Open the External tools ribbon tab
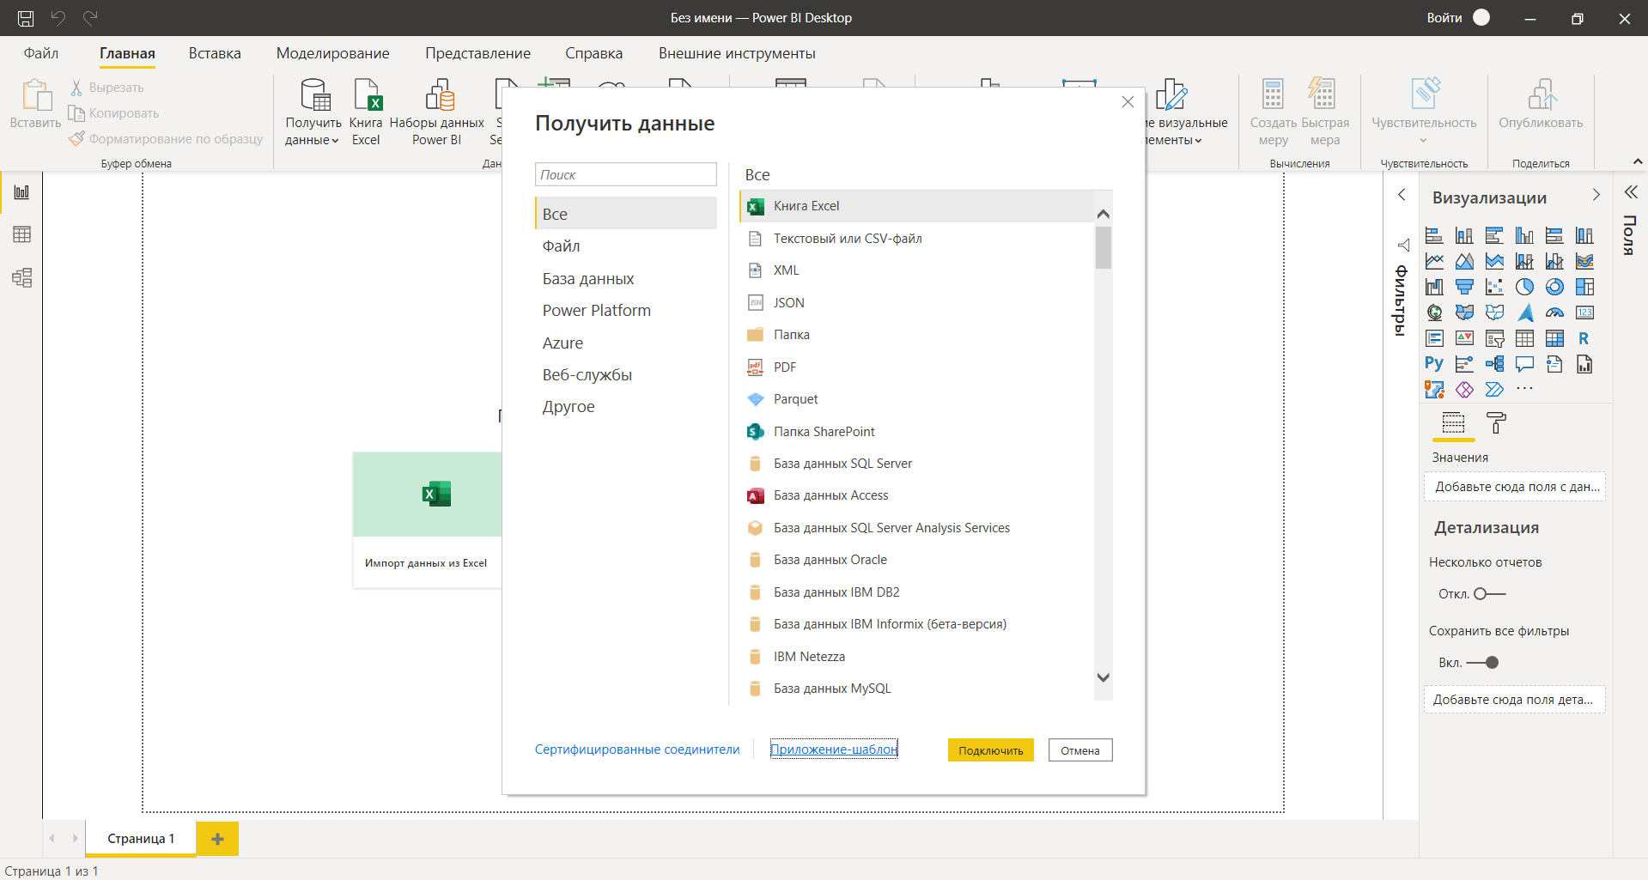This screenshot has height=880, width=1648. [737, 53]
